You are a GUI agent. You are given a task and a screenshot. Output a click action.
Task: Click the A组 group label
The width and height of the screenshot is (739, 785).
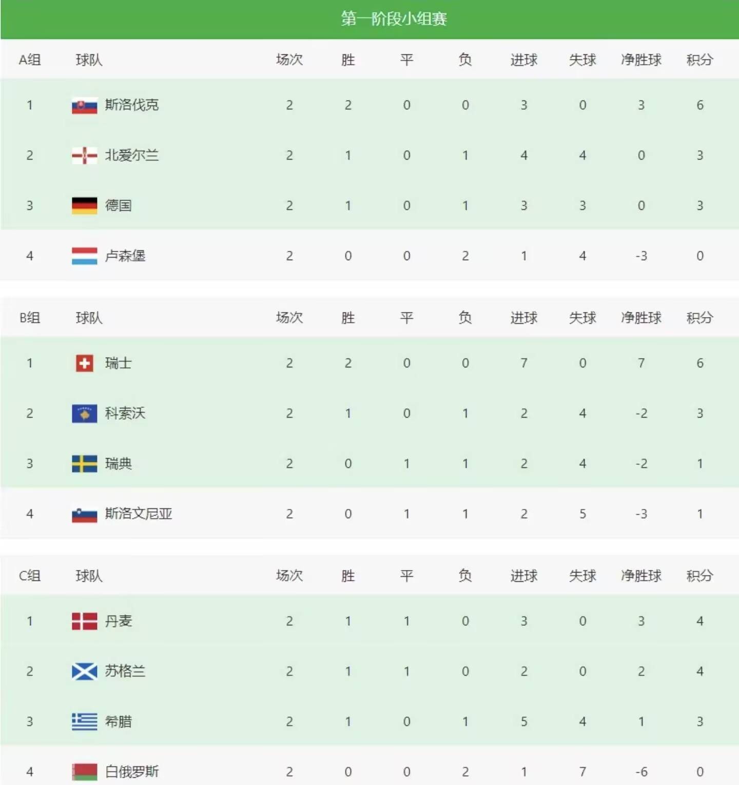(x=30, y=60)
